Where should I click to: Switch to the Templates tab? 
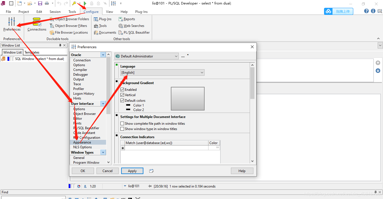click(x=32, y=52)
